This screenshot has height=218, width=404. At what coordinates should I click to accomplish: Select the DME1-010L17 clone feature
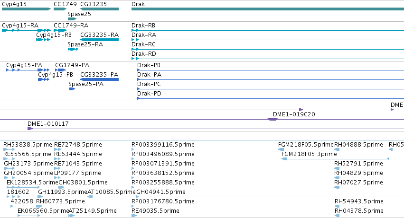tap(48, 124)
